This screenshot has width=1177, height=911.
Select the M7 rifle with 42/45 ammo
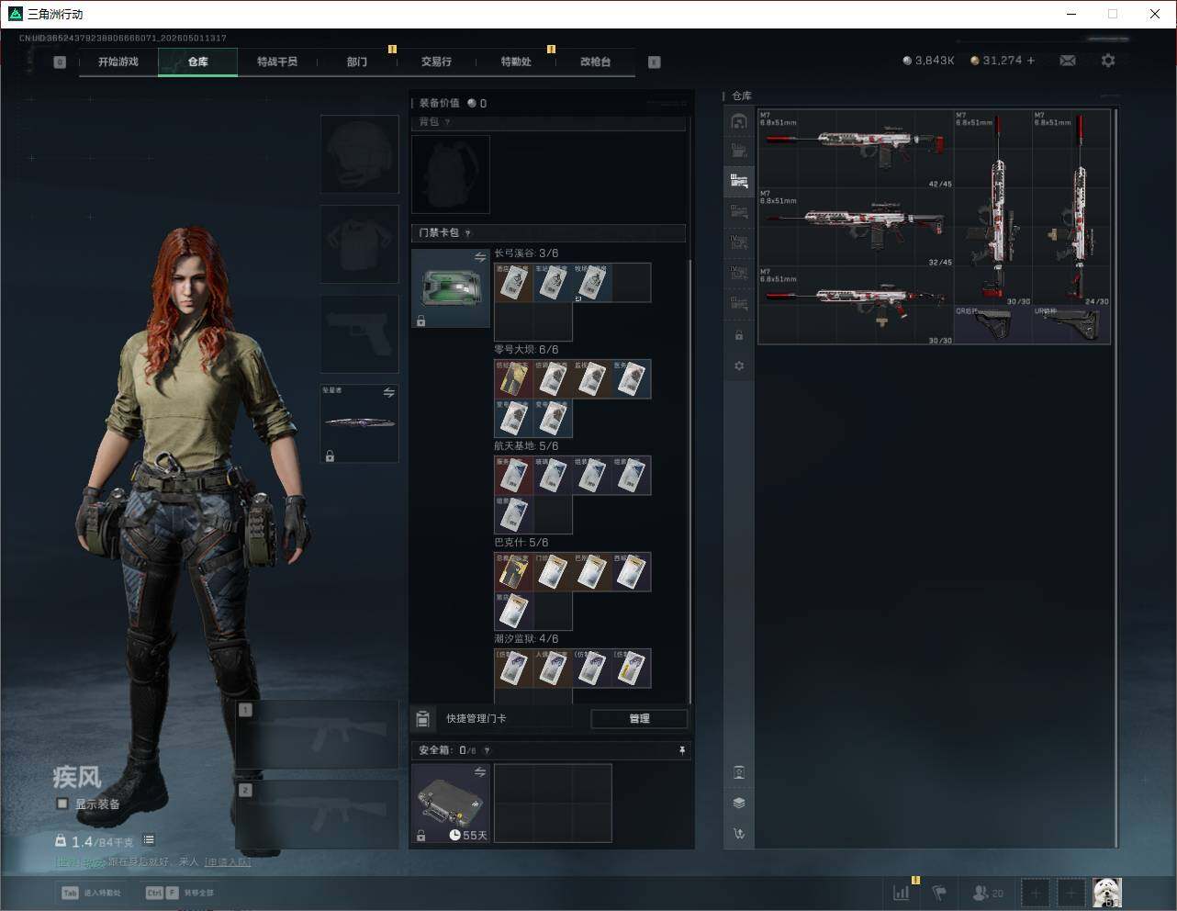(x=856, y=150)
